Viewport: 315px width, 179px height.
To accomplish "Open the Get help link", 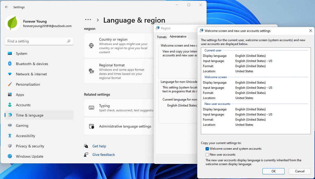I will point(99,146).
